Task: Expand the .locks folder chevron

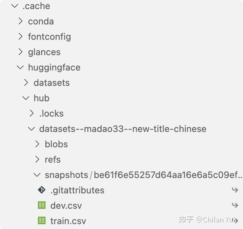Action: tap(31, 113)
